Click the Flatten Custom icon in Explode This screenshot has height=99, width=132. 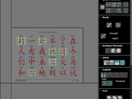point(125,75)
